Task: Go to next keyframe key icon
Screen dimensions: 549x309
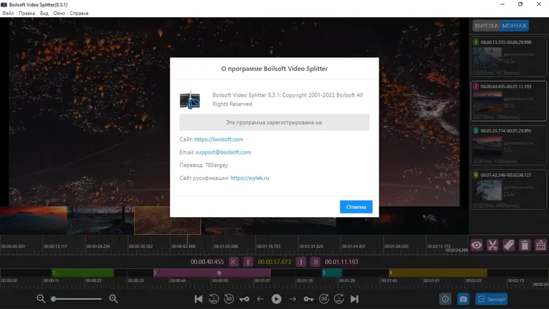Action: (308, 299)
